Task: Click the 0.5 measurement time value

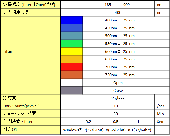Action: coord(116,122)
